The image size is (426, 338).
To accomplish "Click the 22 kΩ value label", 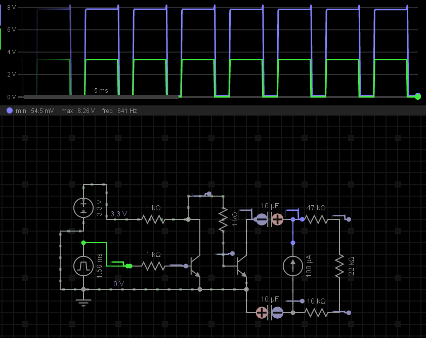I will [351, 266].
